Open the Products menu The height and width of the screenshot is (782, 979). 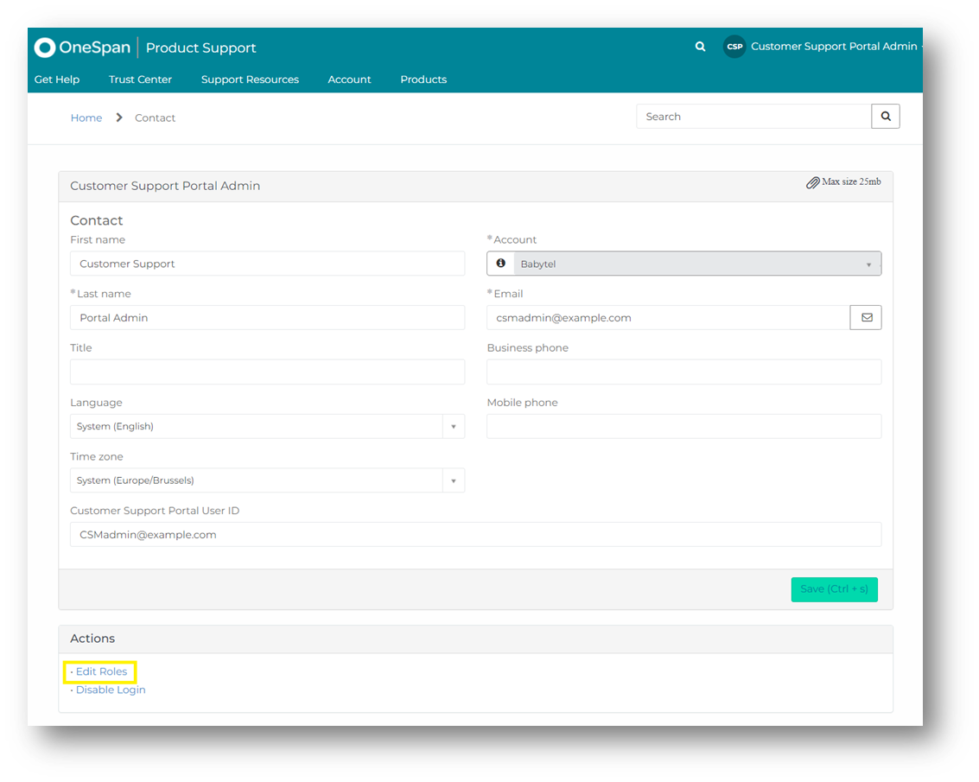[423, 79]
